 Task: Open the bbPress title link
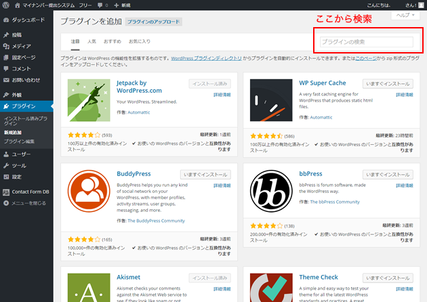coord(310,174)
